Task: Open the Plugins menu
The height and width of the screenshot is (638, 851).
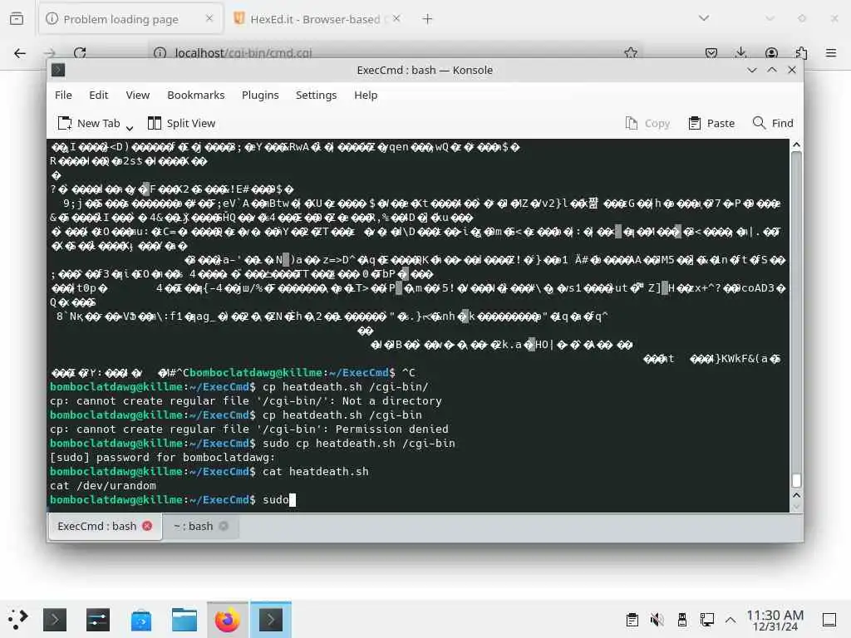Action: click(260, 95)
